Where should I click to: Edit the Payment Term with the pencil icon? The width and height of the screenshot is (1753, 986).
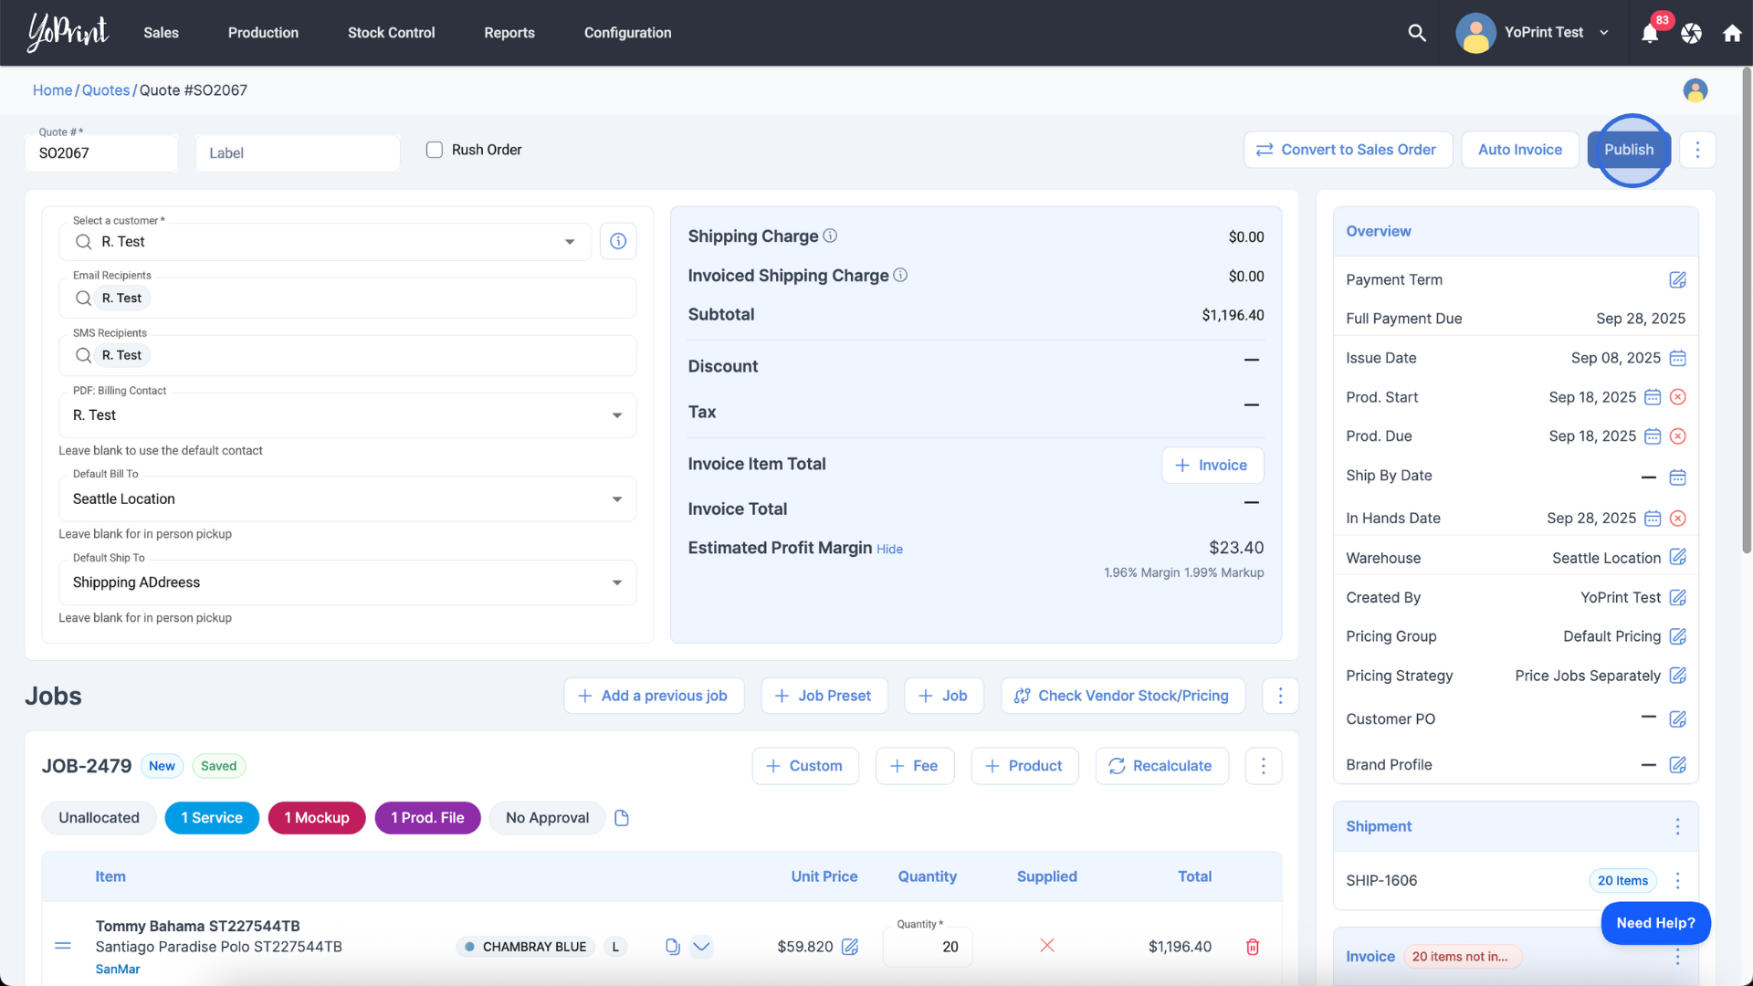click(x=1677, y=279)
